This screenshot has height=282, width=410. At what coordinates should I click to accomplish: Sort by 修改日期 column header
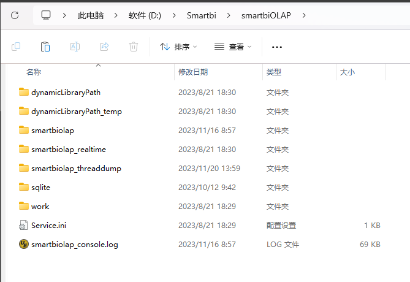point(193,72)
